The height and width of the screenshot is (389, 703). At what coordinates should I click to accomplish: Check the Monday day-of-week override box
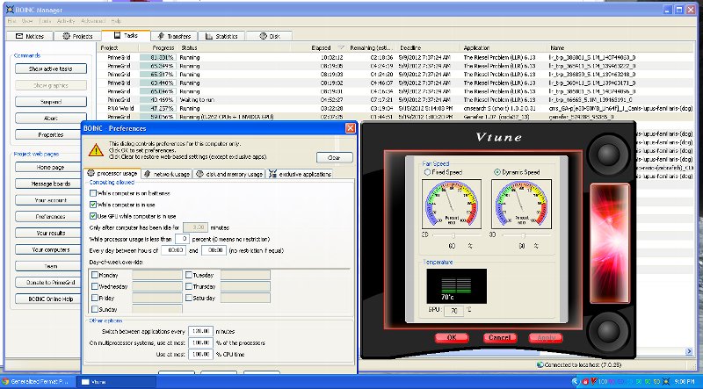(x=94, y=275)
